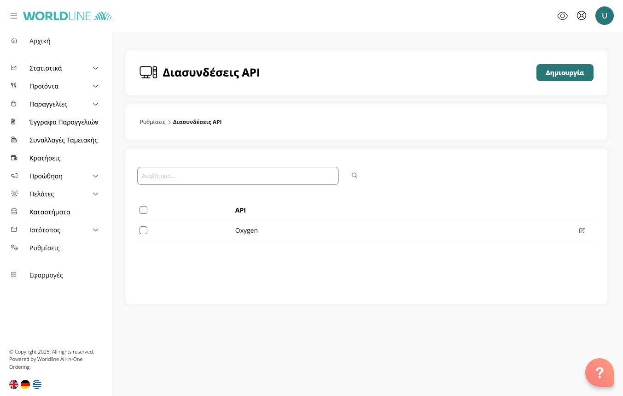Open the orange help chat bubble
The image size is (623, 396).
tap(599, 372)
